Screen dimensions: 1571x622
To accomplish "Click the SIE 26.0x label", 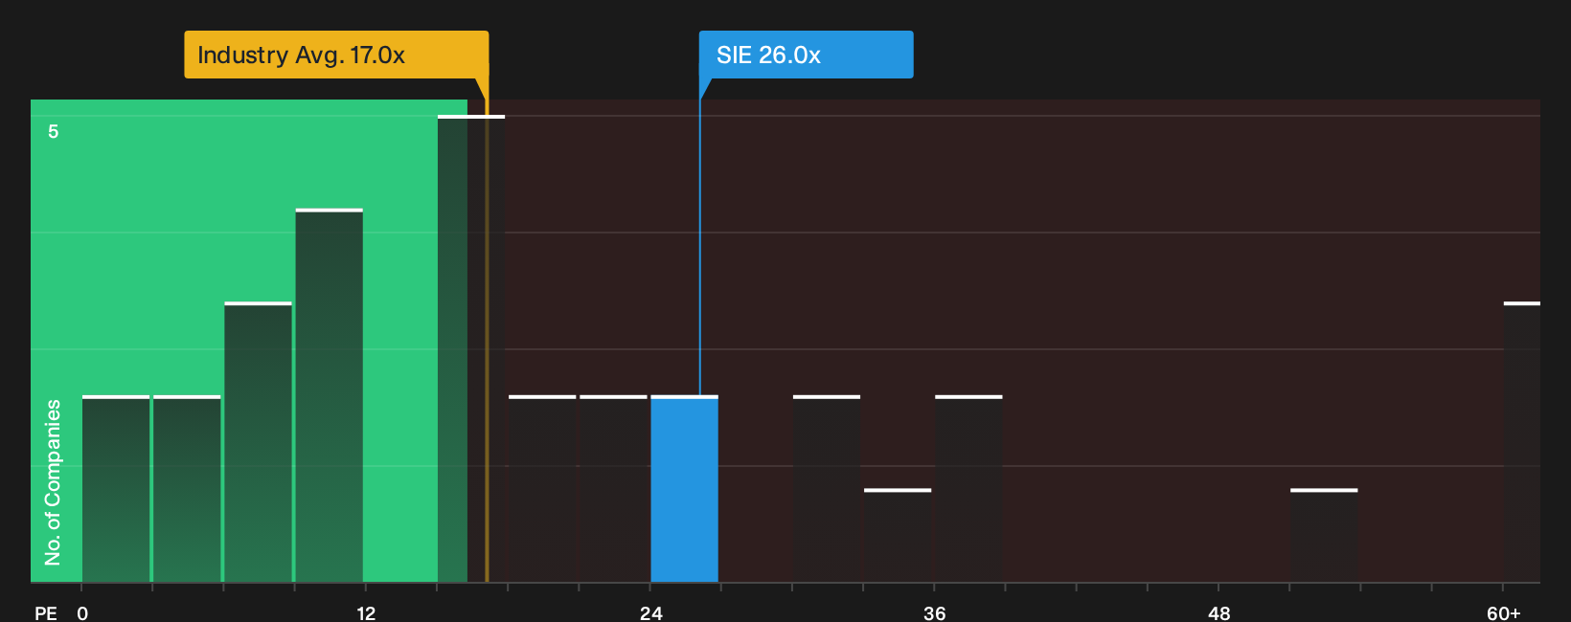I will point(806,55).
